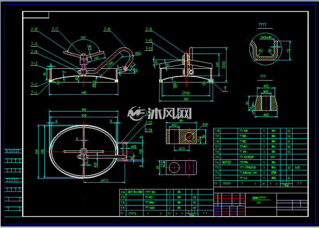Viewport: 319px width, 228px height.
Task: Select the 7-8 leader callout on the drawing
Action: pos(107,29)
